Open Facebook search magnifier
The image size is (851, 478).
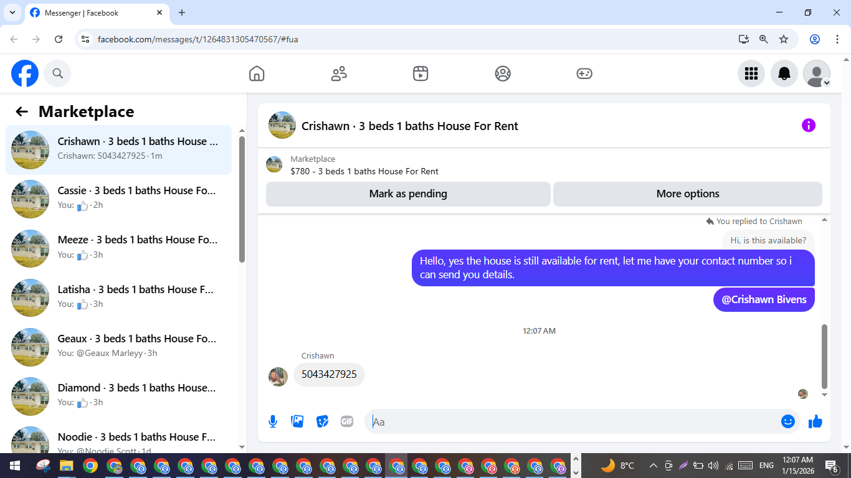tap(57, 73)
